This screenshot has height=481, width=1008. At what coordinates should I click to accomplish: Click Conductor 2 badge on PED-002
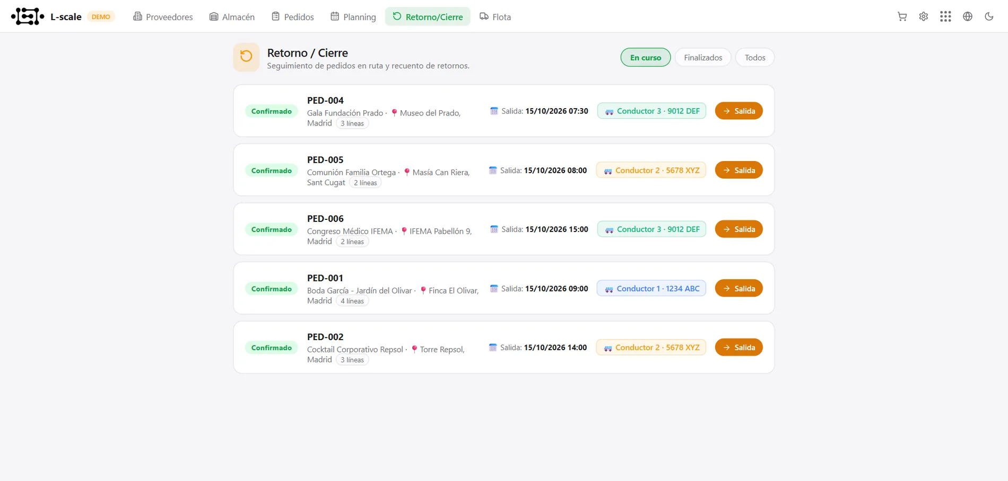651,347
